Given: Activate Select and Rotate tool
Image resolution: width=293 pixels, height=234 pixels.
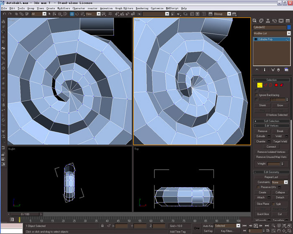Looking at the screenshot, I should point(77,14).
